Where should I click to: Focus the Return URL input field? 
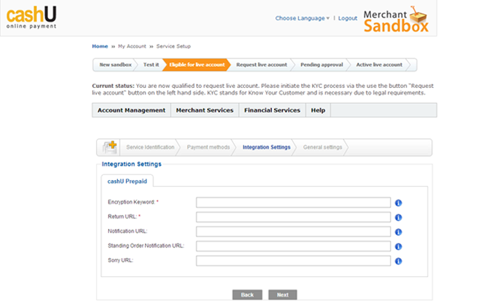coord(293,217)
